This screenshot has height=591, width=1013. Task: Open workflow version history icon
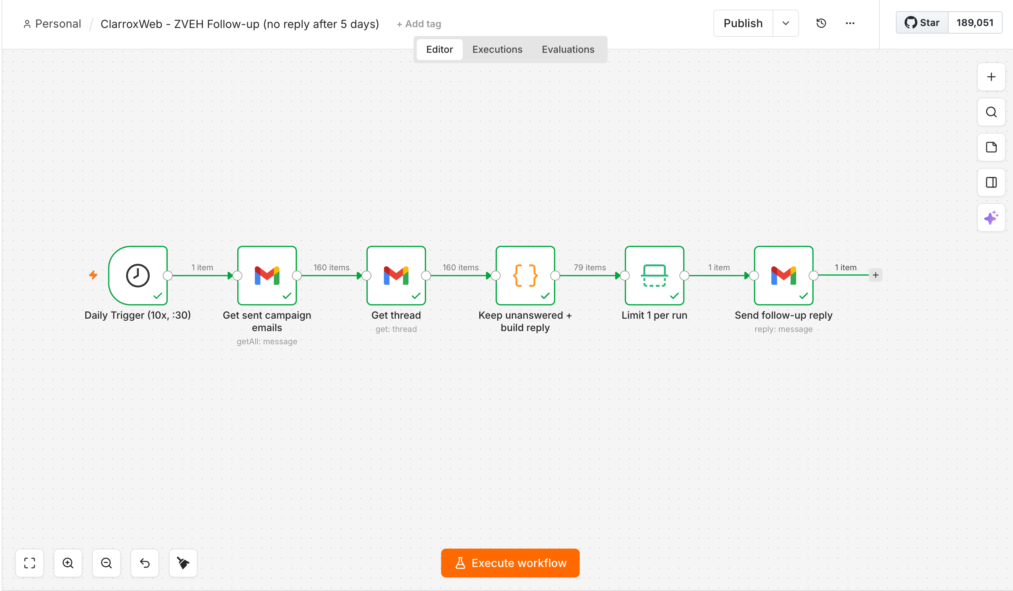[x=821, y=23]
